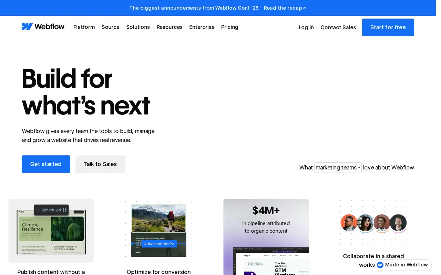Click the blue Get started button
The height and width of the screenshot is (275, 441).
pyautogui.click(x=46, y=164)
